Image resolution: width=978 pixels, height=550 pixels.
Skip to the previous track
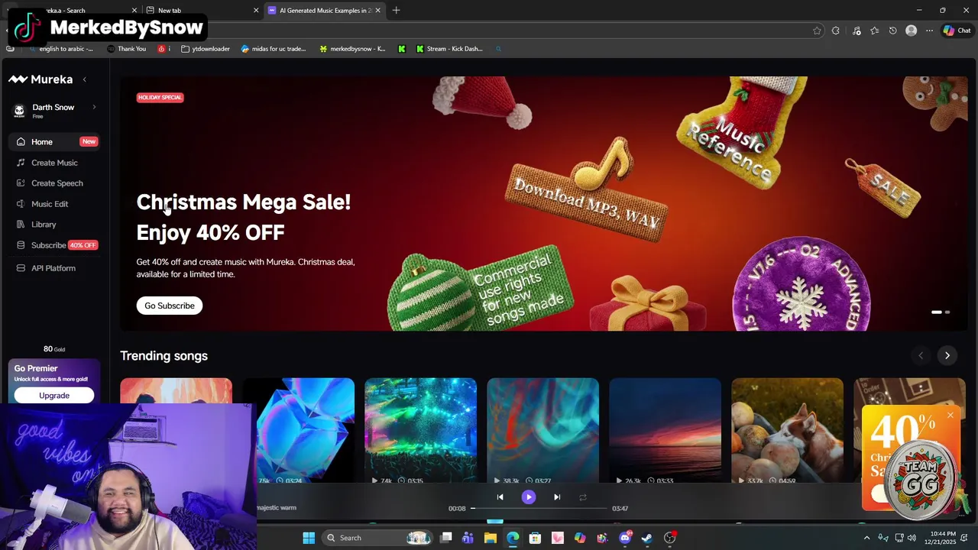coord(500,497)
